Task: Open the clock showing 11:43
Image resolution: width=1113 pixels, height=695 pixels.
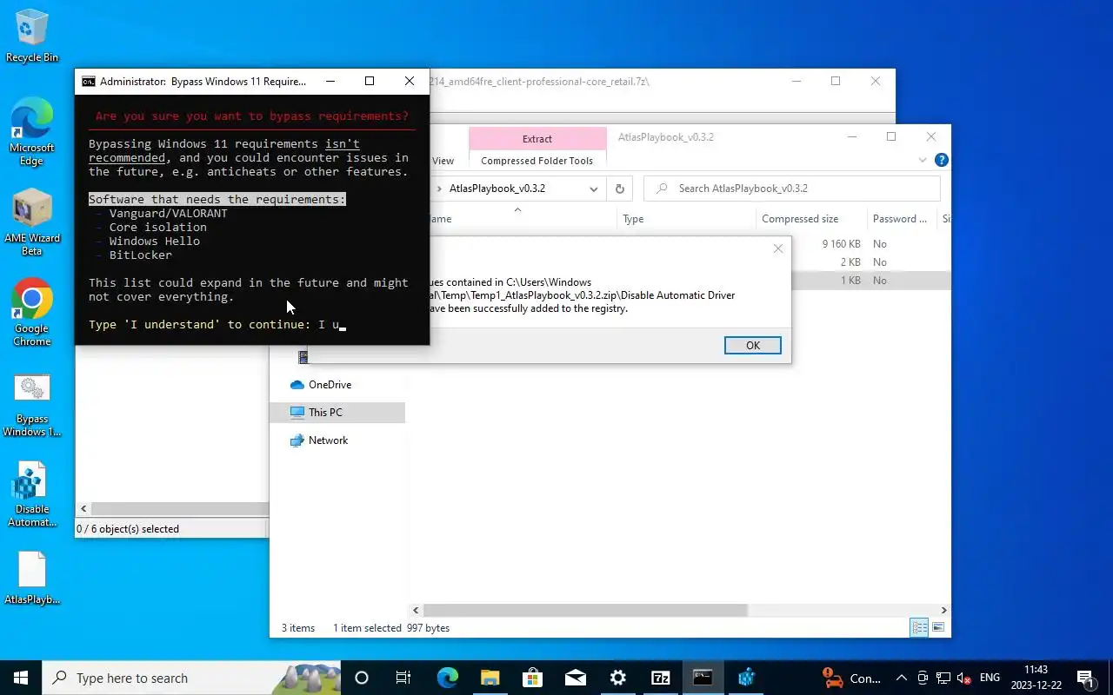Action: 1036,678
